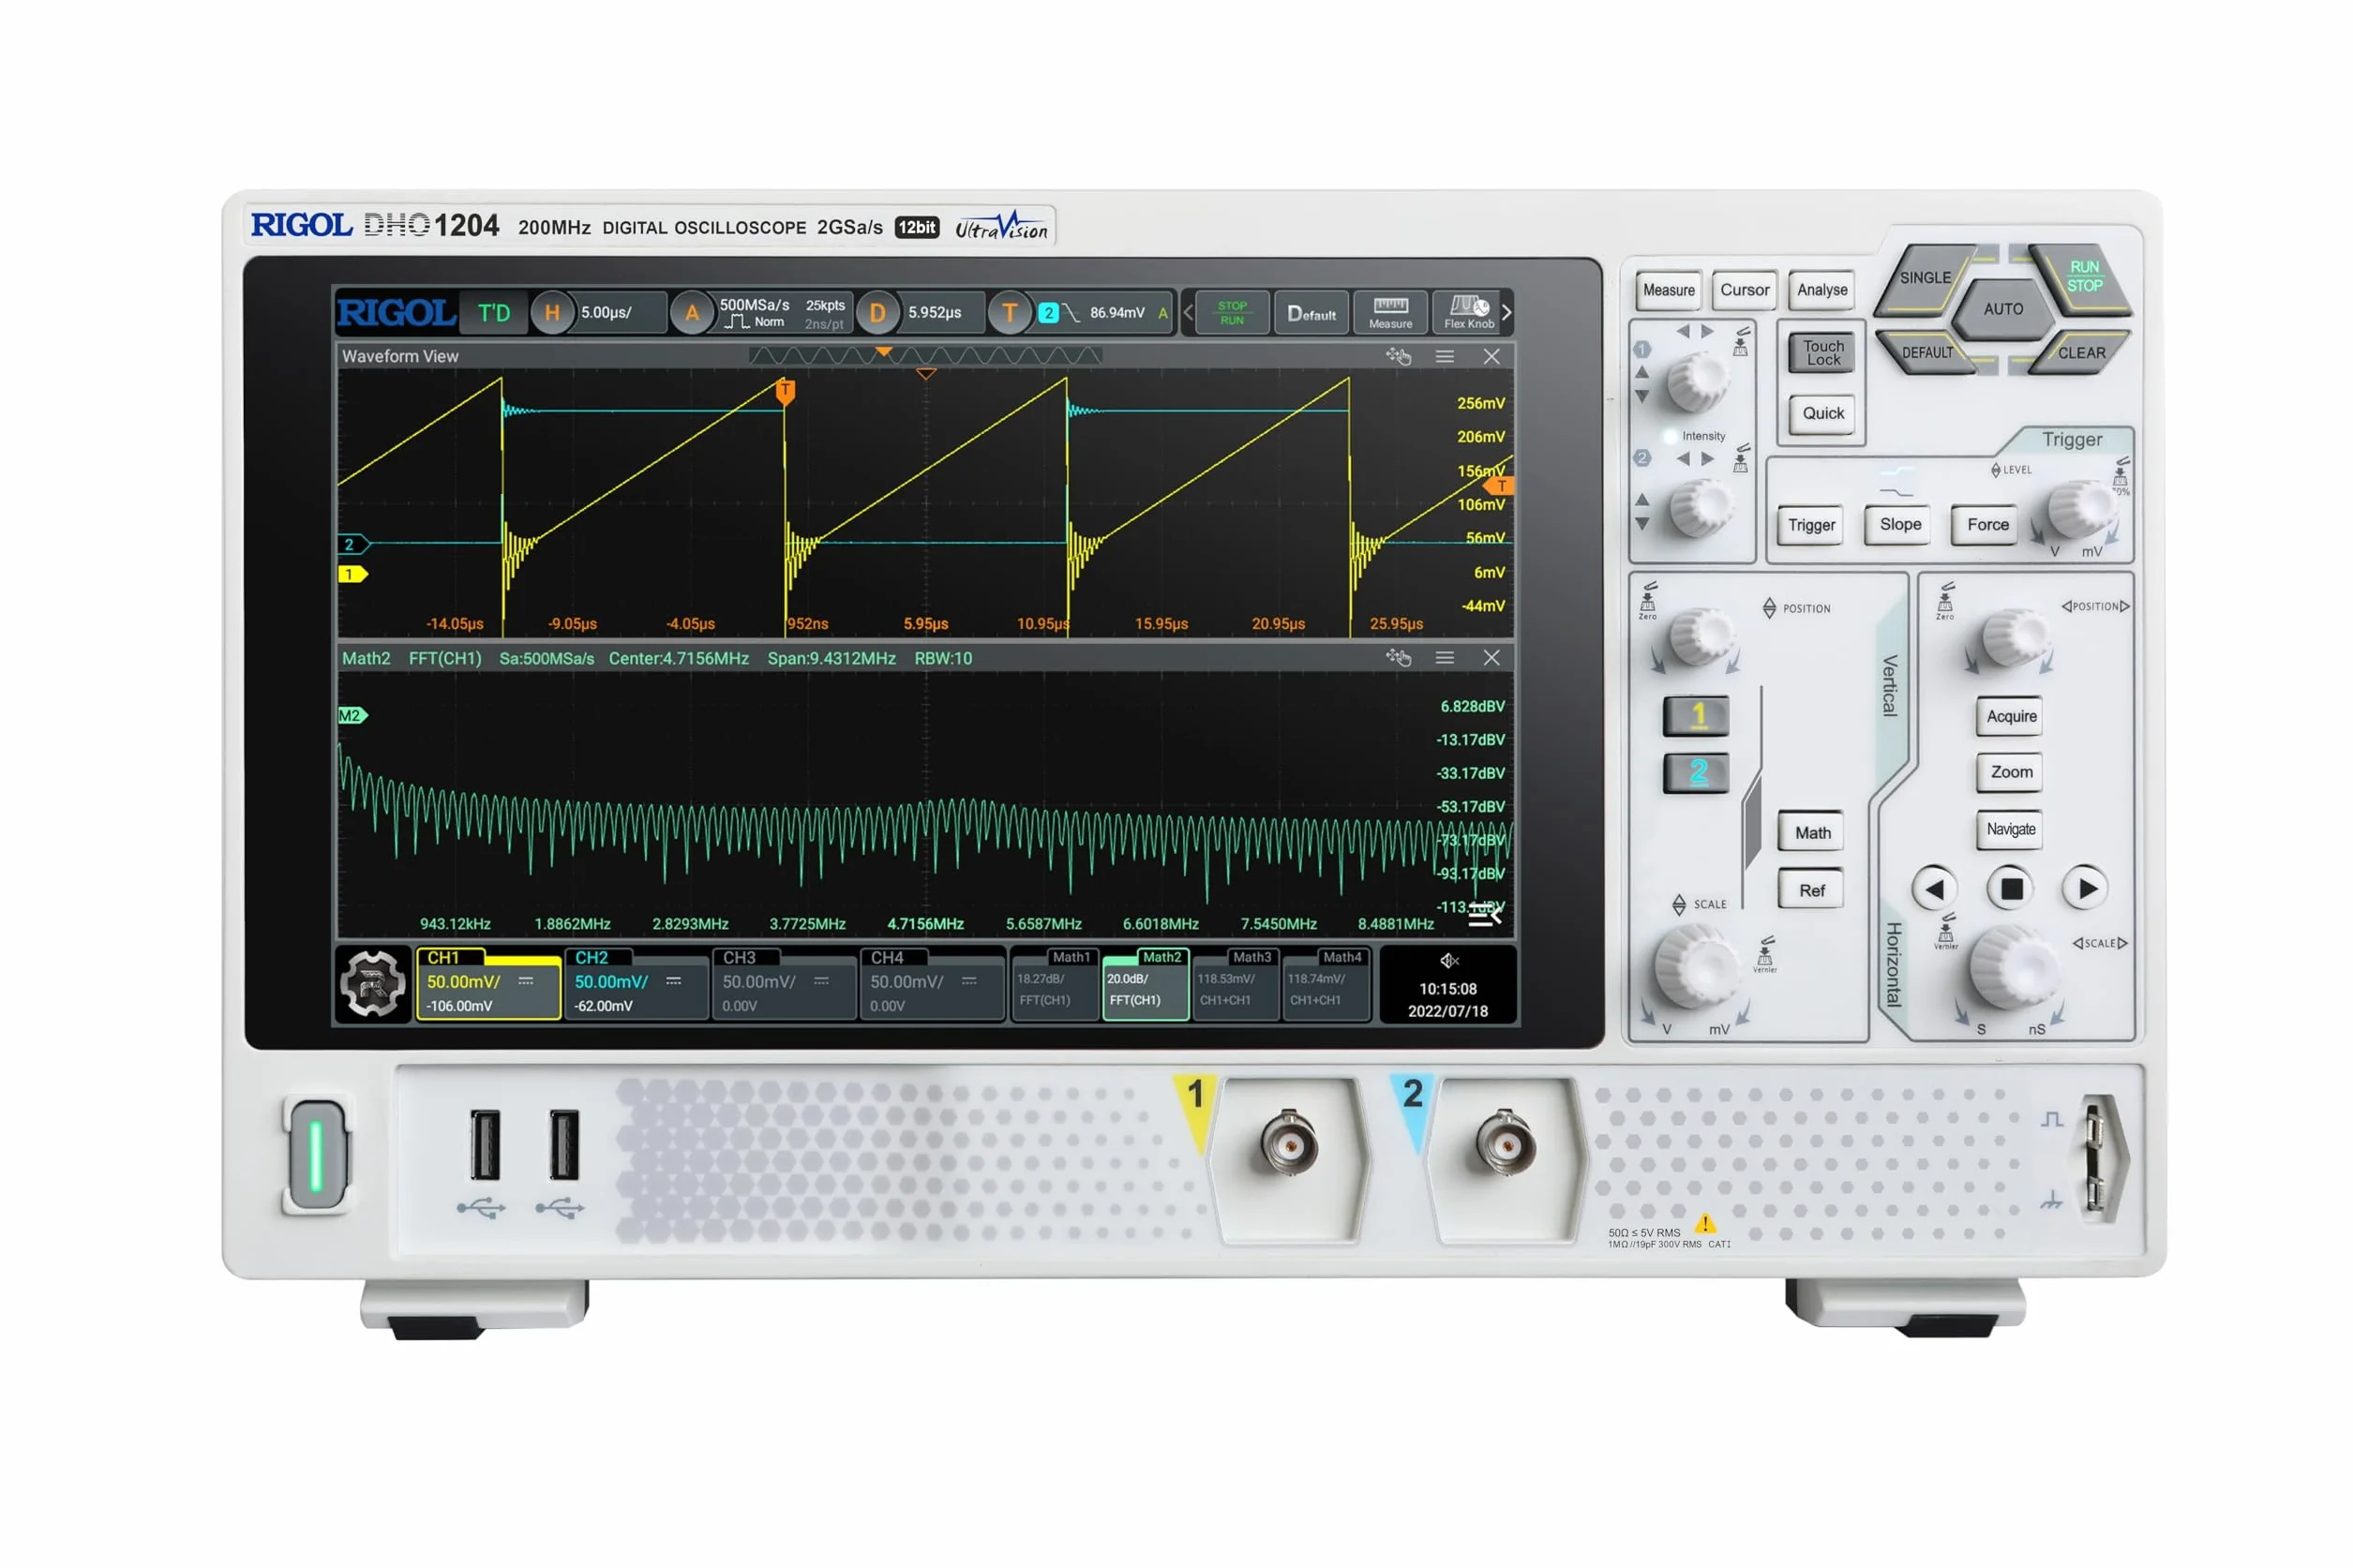Open the Math1 FFT tab
The width and height of the screenshot is (2353, 1568).
(1055, 983)
